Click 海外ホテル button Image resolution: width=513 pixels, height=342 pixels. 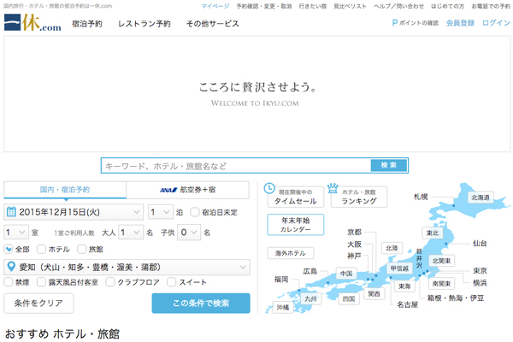pyautogui.click(x=290, y=253)
